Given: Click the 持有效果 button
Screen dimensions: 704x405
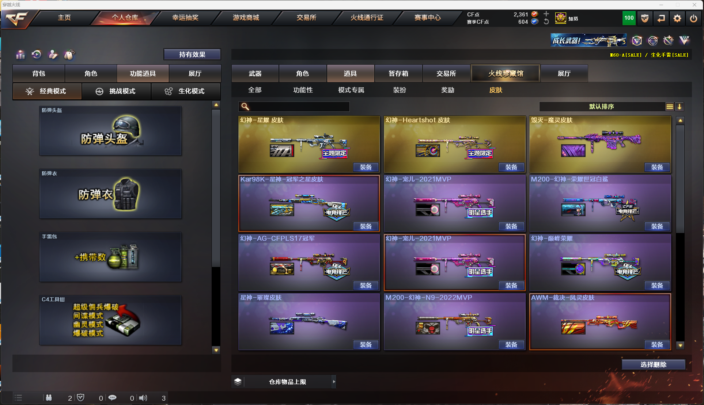Looking at the screenshot, I should pyautogui.click(x=192, y=54).
